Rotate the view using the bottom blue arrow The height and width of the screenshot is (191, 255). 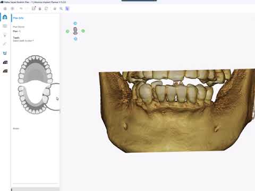click(75, 39)
